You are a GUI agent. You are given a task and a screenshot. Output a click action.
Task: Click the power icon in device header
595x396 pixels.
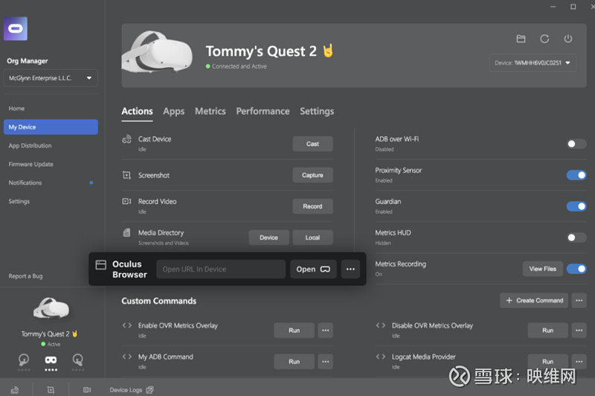point(568,39)
